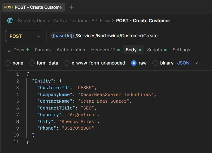Open a new request tab with plus icon
This screenshot has width=212, height=153.
(71, 7)
